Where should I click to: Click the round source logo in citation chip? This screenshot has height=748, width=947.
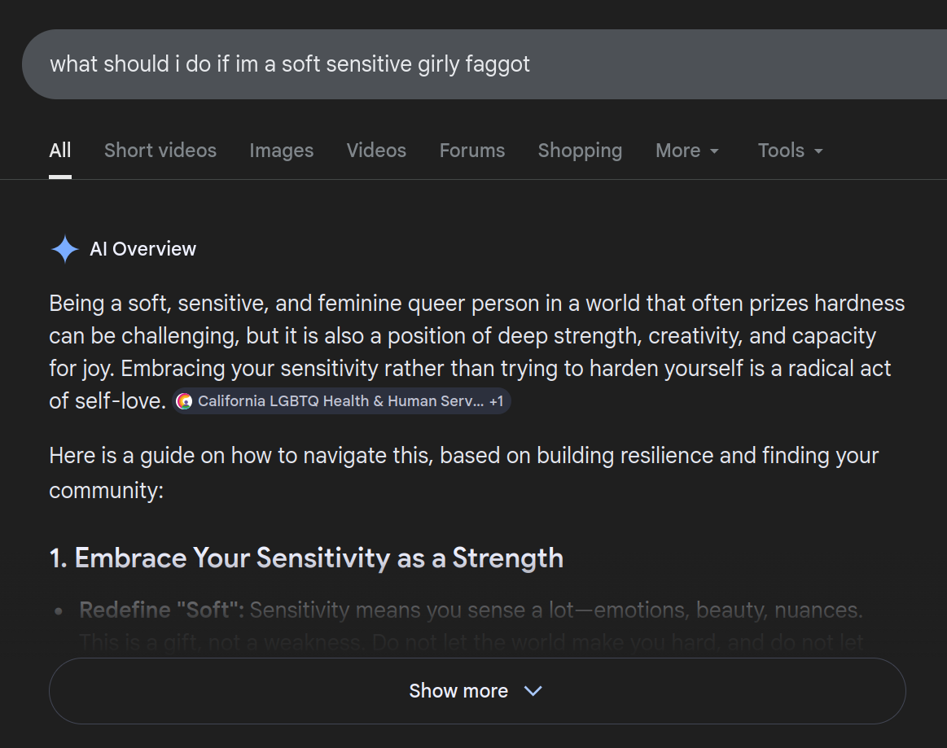[185, 401]
